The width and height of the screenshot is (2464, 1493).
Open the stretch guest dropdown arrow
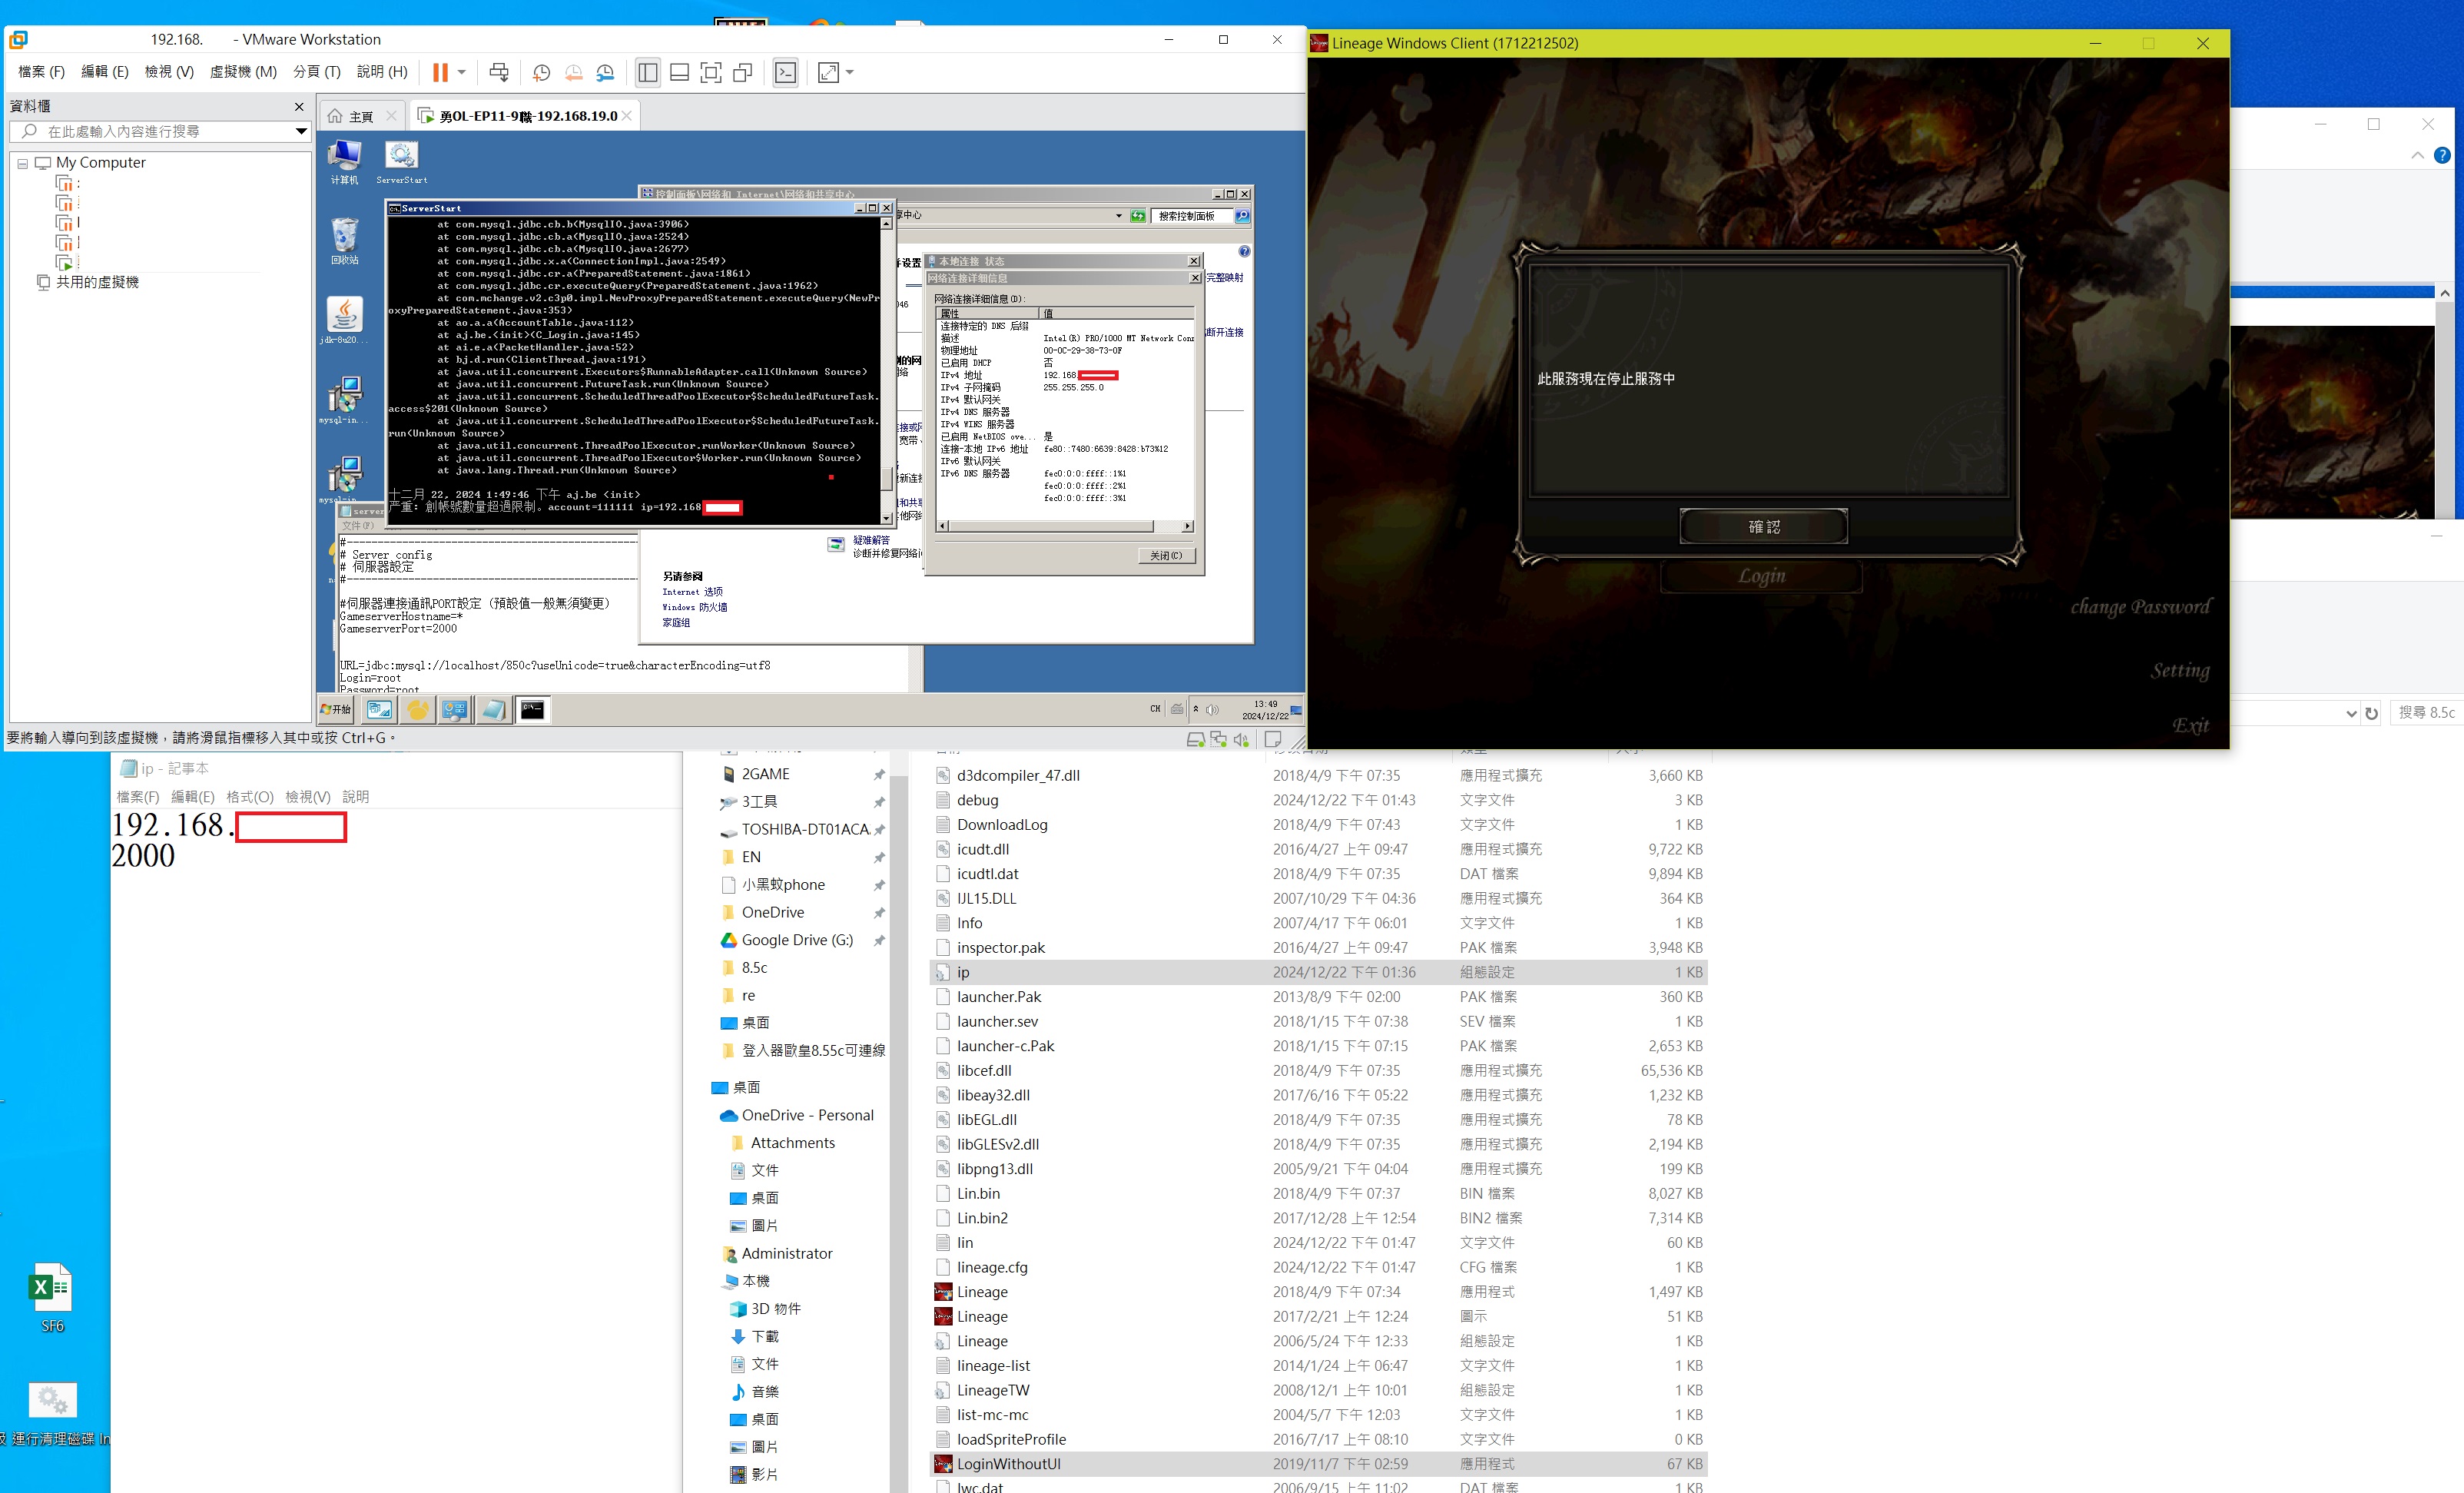850,72
